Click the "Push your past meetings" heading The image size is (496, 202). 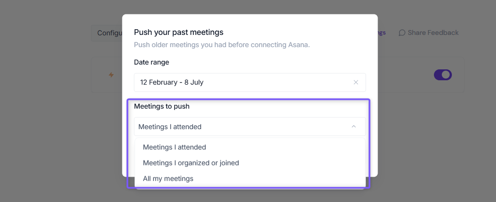(x=179, y=32)
